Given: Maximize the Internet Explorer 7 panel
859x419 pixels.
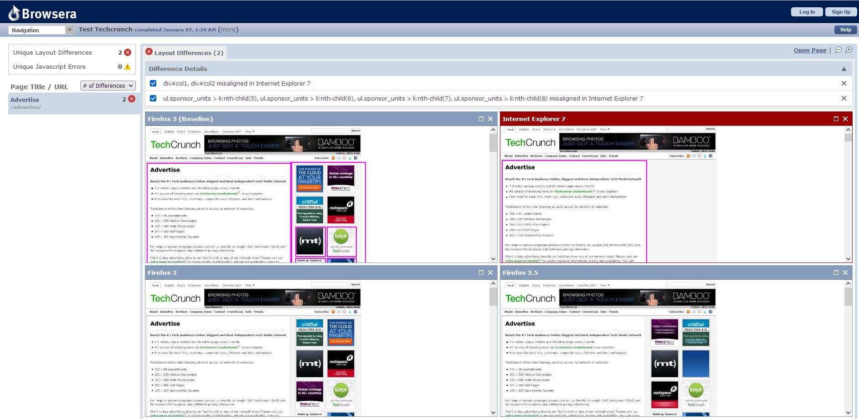Looking at the screenshot, I should (836, 119).
